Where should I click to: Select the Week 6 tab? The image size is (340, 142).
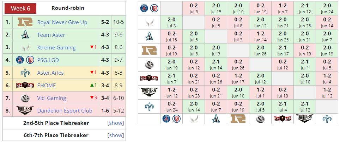click(21, 8)
